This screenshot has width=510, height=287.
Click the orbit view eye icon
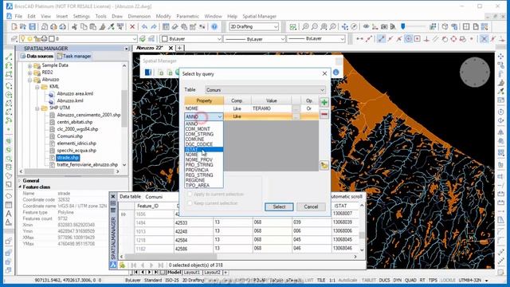[x=367, y=26]
